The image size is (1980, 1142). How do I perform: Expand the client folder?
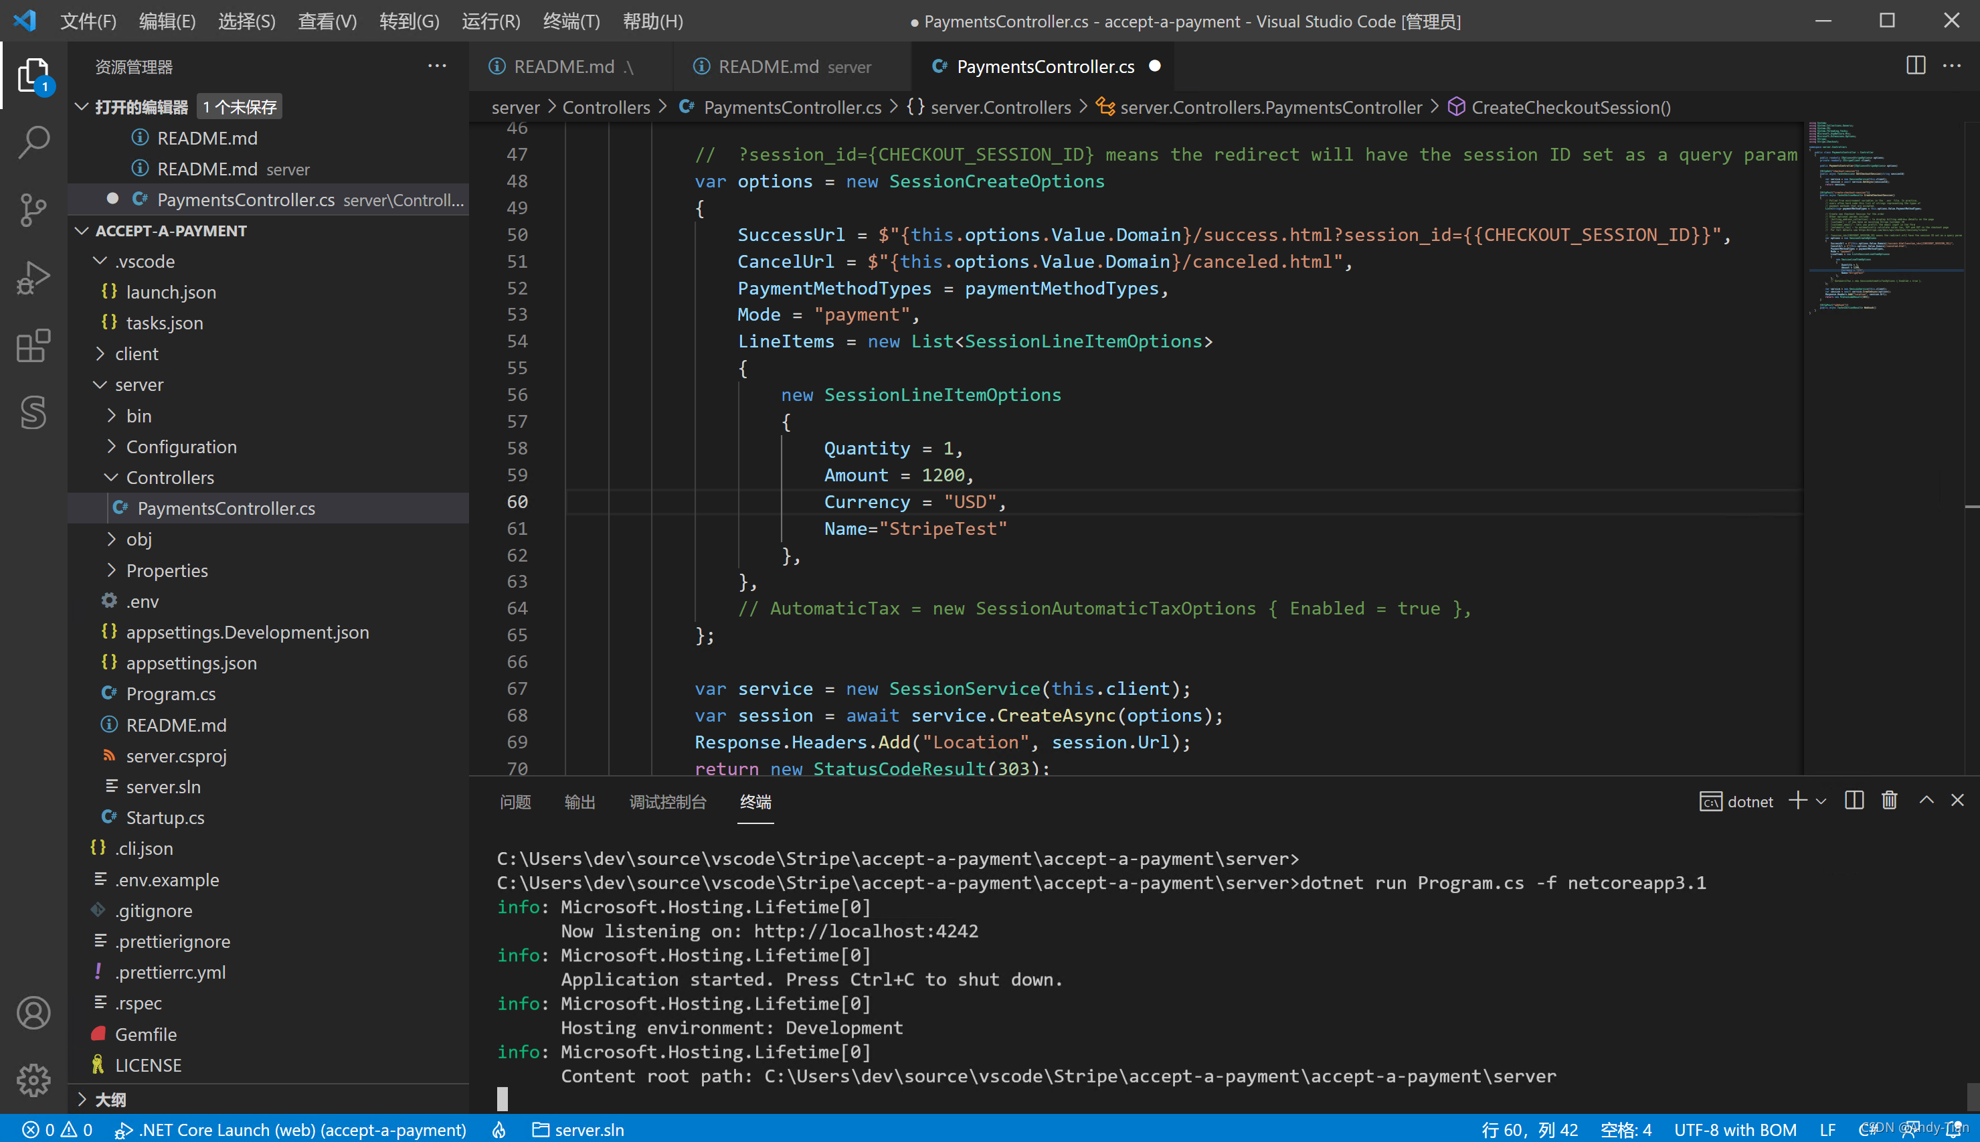(x=100, y=353)
